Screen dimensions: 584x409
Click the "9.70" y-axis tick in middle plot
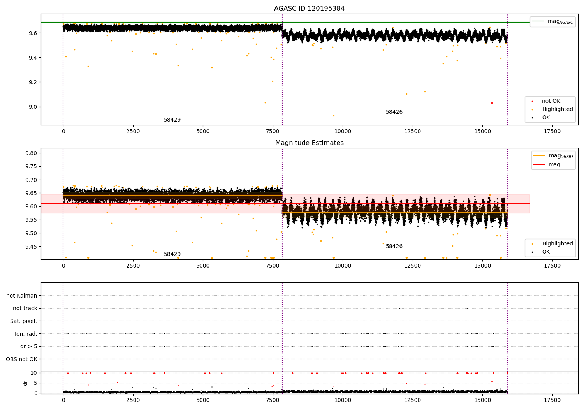31,180
